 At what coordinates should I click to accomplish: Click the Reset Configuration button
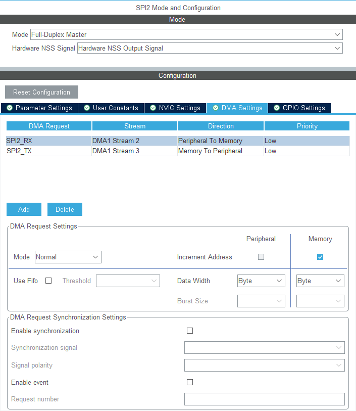41,93
